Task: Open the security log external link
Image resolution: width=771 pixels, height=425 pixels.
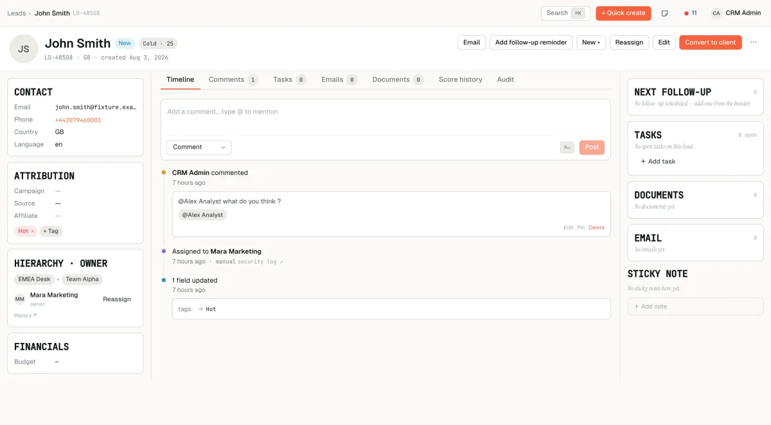Action: [x=260, y=262]
